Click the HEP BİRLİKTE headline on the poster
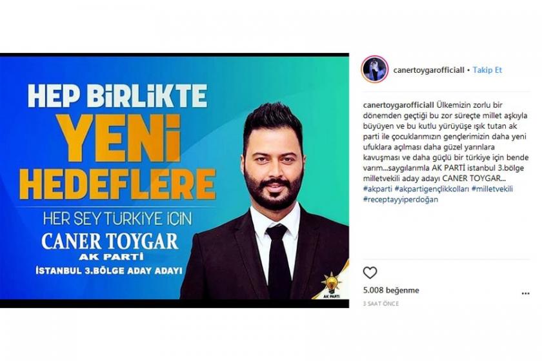This screenshot has height=361, width=542. pos(117,95)
